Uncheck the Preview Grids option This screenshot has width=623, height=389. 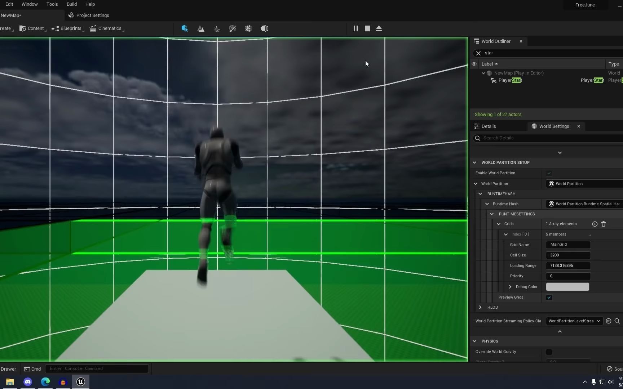coord(549,297)
